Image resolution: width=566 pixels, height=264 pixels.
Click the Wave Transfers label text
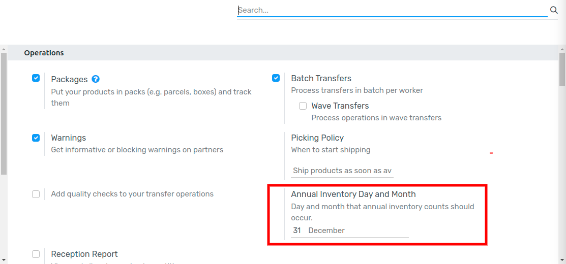(340, 106)
